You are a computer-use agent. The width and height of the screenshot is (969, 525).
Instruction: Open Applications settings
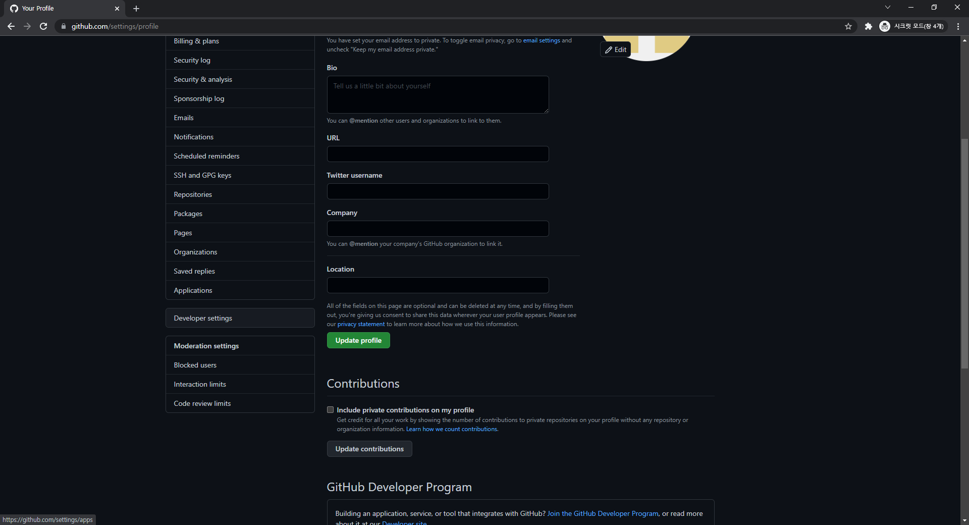point(240,290)
